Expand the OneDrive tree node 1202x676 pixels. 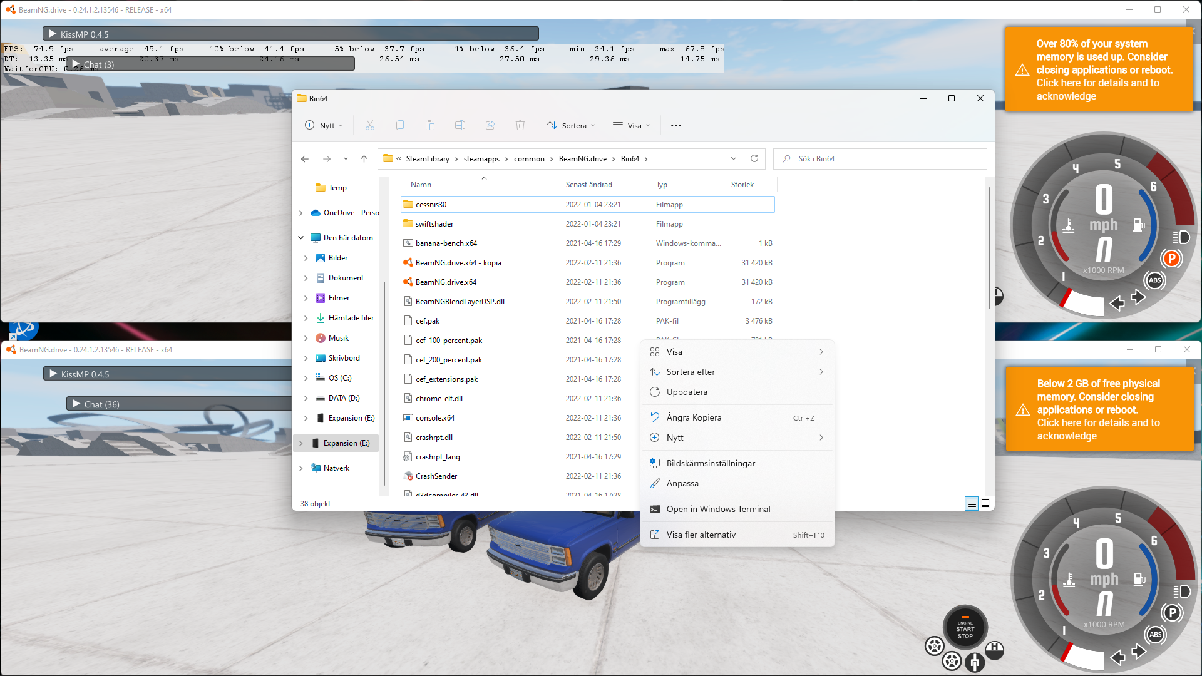pyautogui.click(x=301, y=213)
